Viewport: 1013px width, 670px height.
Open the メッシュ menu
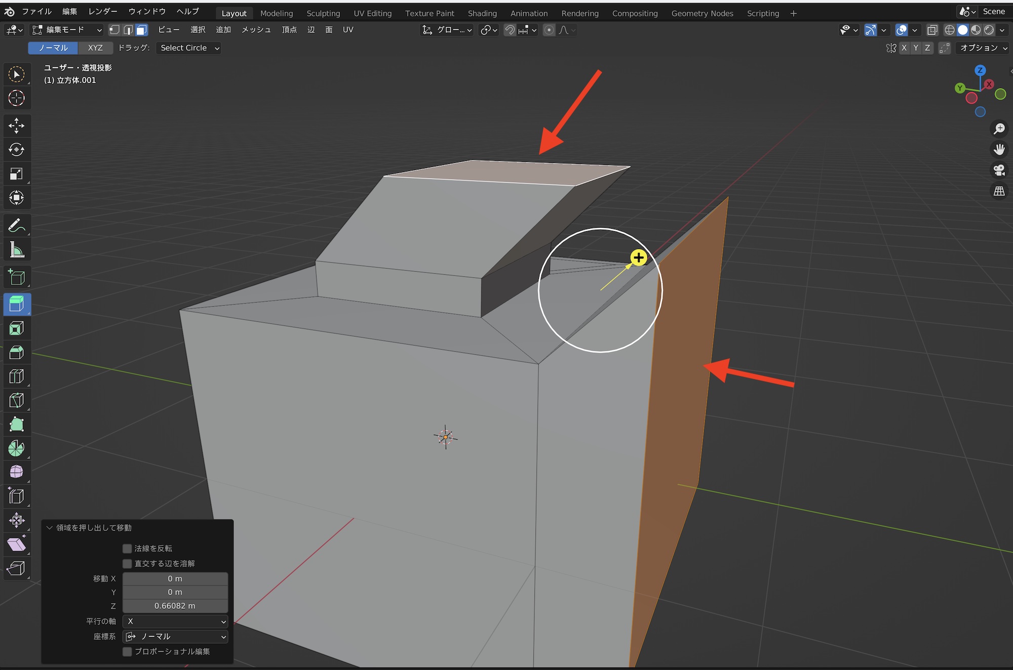pyautogui.click(x=256, y=30)
